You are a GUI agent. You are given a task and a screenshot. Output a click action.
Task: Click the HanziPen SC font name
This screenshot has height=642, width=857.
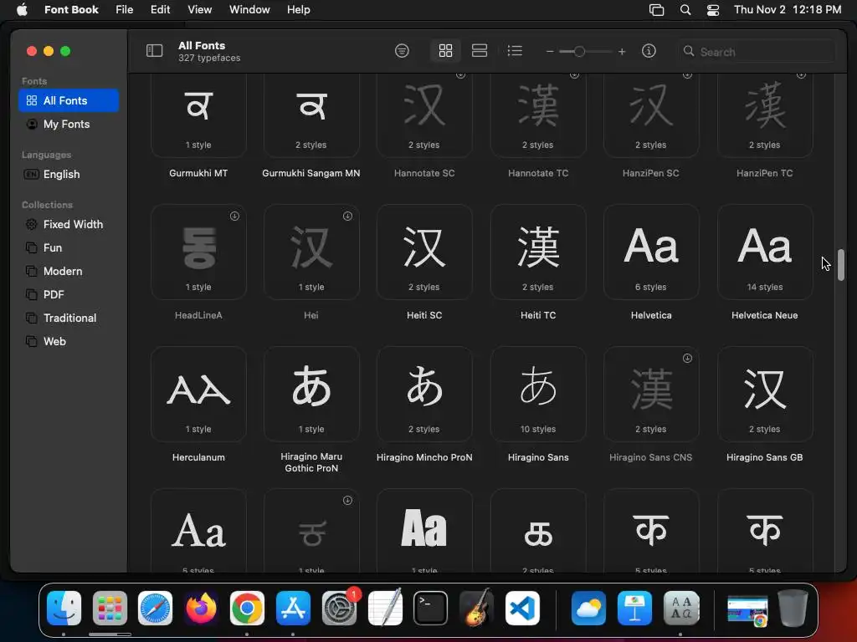(x=651, y=173)
